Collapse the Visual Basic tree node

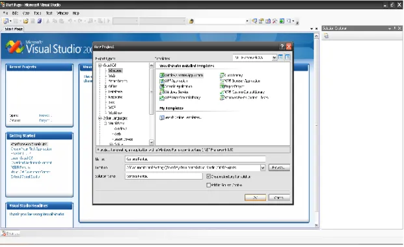105,123
